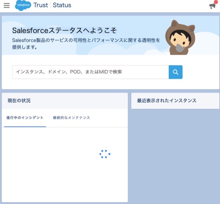The width and height of the screenshot is (220, 204).
Task: Click the 最近表示されたインスタンス heading
Action: 167,101
